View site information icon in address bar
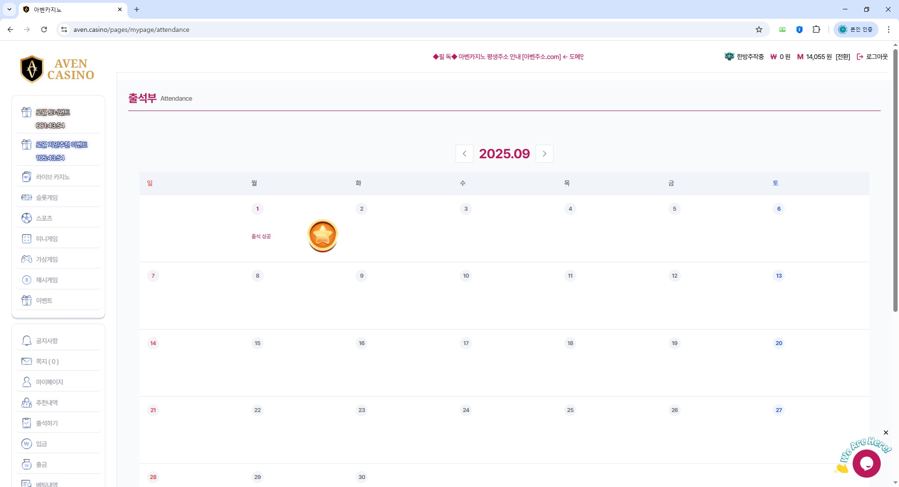This screenshot has height=487, width=899. 64,30
